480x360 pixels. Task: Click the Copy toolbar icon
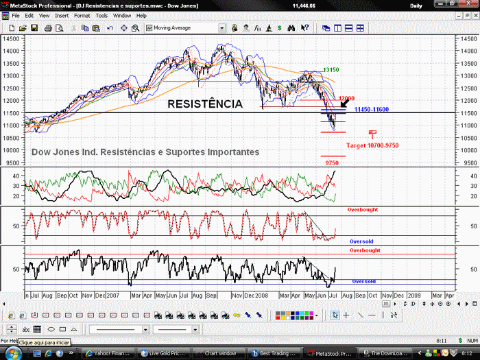point(85,28)
